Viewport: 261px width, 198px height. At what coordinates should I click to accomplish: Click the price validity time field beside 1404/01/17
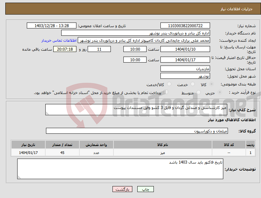click(135, 60)
